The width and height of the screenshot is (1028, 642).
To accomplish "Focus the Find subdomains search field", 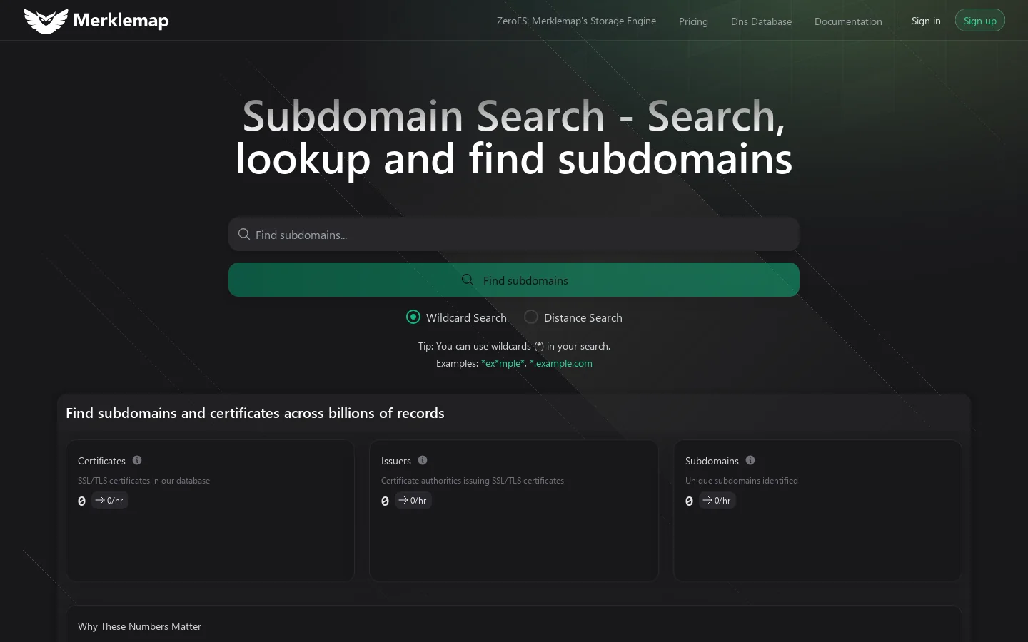I will (514, 234).
